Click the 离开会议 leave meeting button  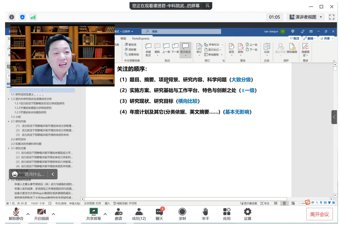[x=319, y=214]
